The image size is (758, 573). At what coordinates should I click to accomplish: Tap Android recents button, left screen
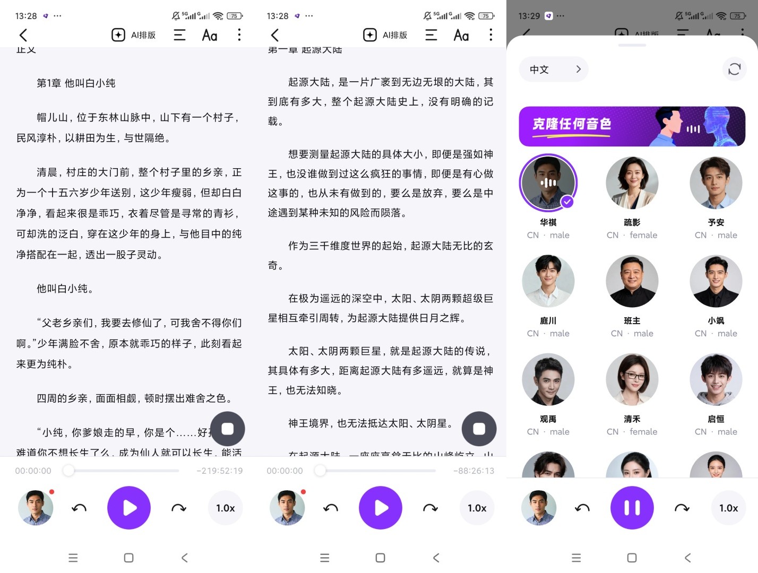(73, 558)
